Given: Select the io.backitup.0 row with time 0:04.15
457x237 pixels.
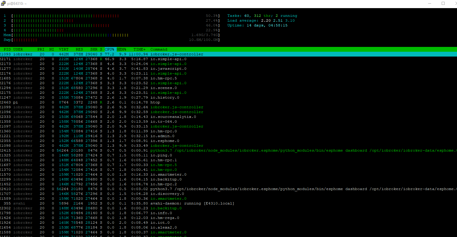Looking at the screenshot, I should (x=228, y=179).
